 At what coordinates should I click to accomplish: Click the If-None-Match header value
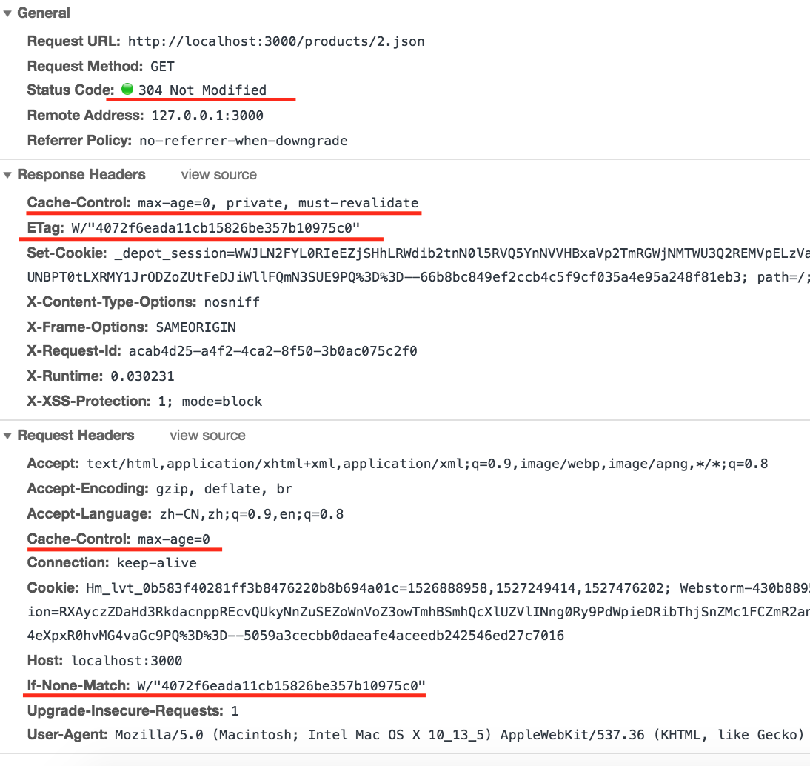(x=281, y=686)
